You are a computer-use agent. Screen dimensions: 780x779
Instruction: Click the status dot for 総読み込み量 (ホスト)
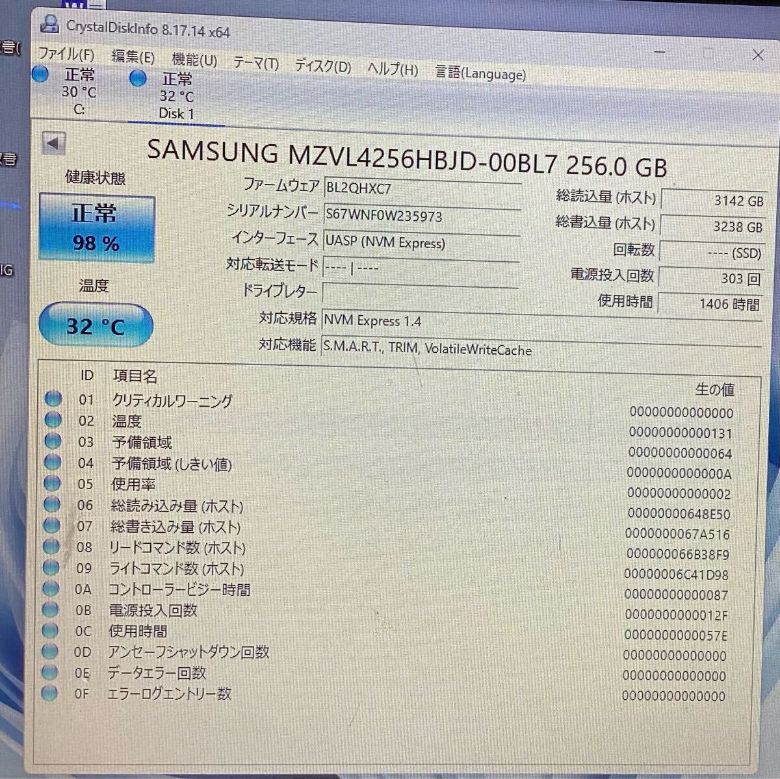coord(52,504)
